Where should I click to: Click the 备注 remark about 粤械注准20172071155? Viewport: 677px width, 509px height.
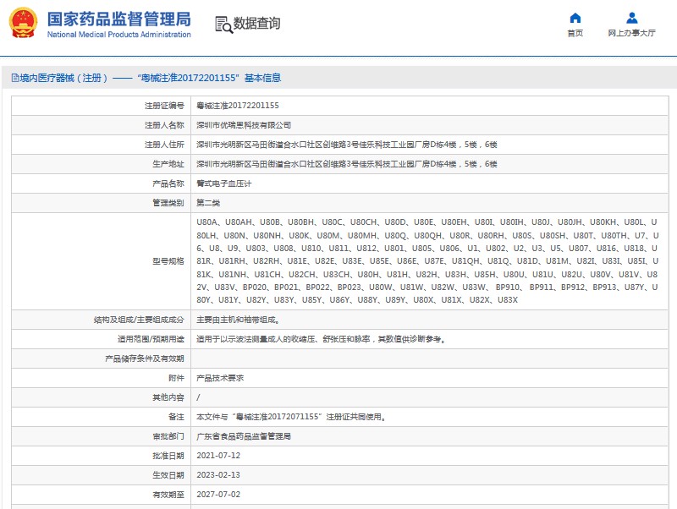point(291,417)
